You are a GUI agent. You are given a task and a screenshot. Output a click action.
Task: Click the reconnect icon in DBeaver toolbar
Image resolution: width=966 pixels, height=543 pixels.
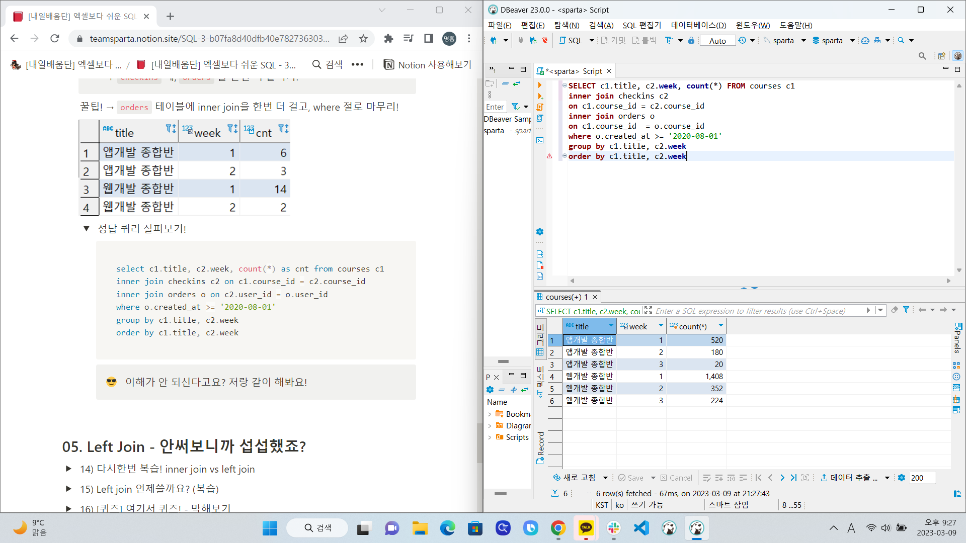pyautogui.click(x=533, y=40)
